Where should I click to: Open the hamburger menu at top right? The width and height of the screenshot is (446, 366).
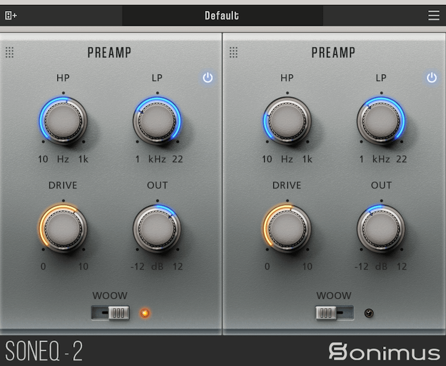(433, 16)
